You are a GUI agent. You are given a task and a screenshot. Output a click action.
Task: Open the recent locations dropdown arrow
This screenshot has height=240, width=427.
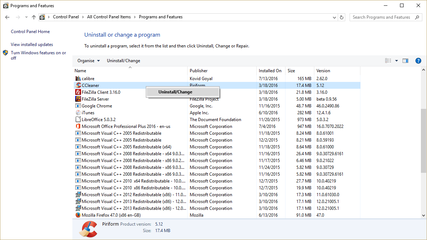pos(26,17)
